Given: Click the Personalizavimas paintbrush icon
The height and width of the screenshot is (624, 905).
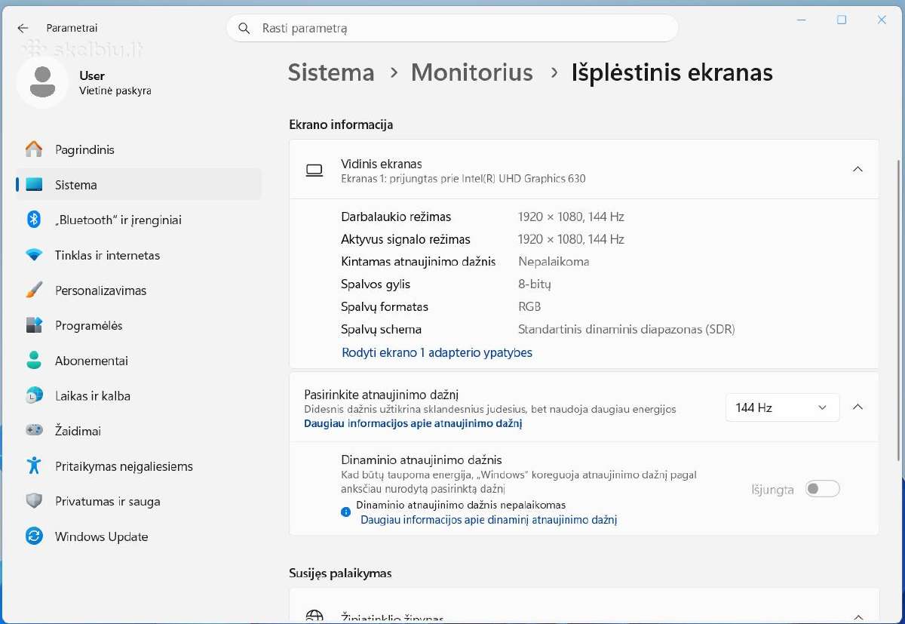Looking at the screenshot, I should click(x=34, y=290).
